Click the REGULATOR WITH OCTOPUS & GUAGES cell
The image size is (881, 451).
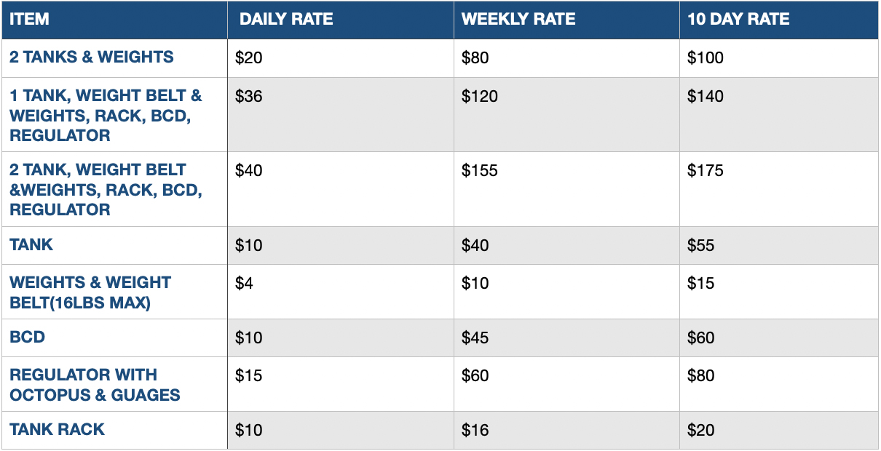coord(95,385)
